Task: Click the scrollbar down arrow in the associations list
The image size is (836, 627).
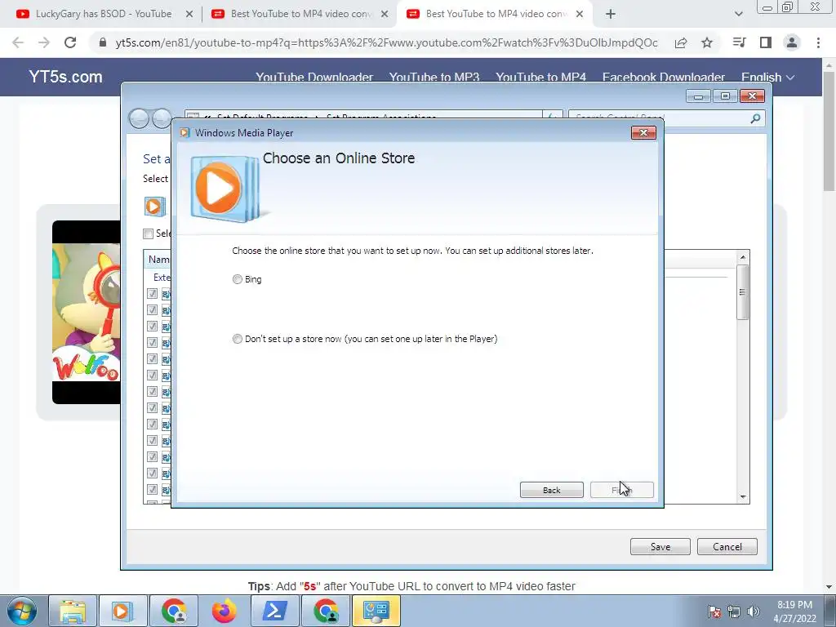Action: click(743, 497)
